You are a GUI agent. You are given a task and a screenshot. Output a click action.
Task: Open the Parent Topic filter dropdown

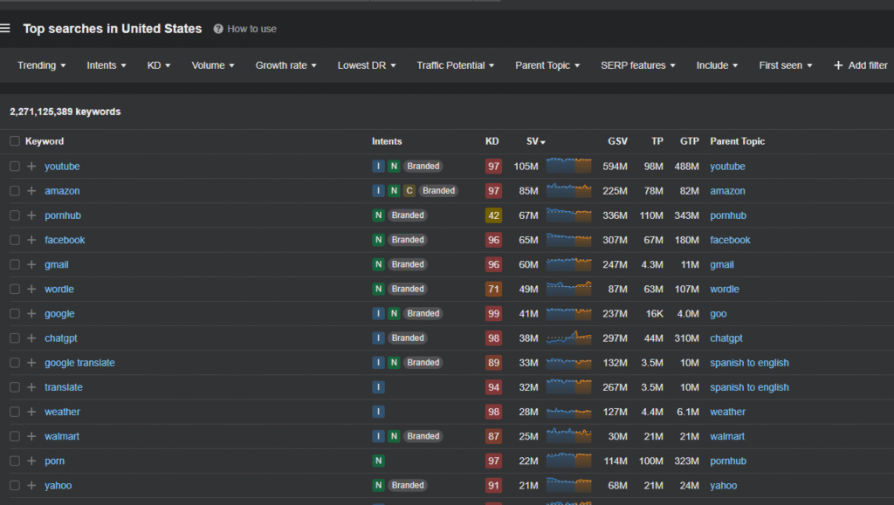[547, 65]
